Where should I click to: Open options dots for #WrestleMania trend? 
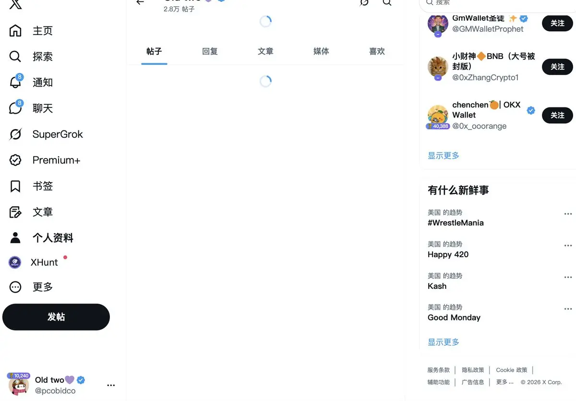[568, 214]
